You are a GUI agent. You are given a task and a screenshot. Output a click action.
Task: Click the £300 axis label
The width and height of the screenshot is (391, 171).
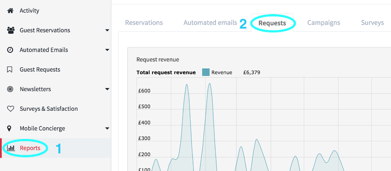pos(144,139)
